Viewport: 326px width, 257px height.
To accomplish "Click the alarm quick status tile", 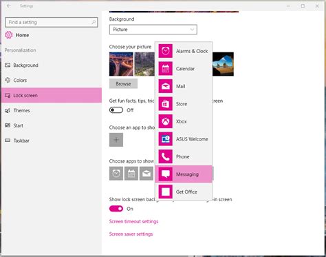I will coord(116,174).
